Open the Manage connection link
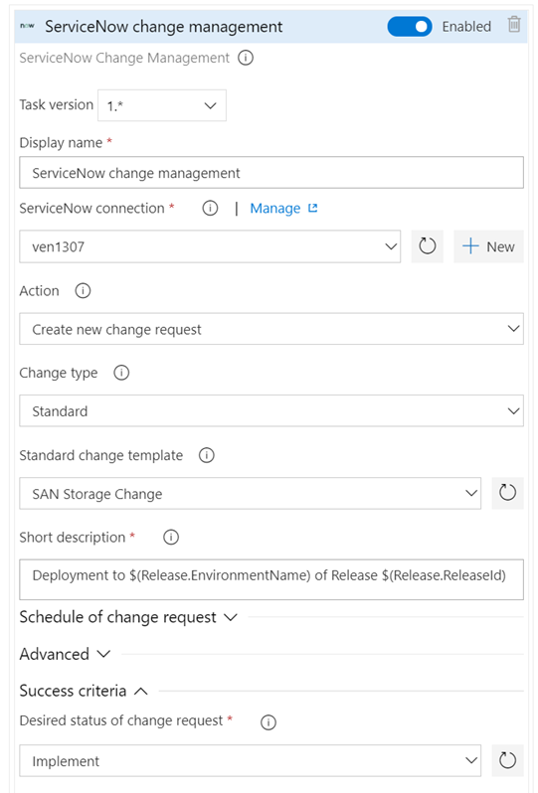This screenshot has width=538, height=793. coord(275,209)
